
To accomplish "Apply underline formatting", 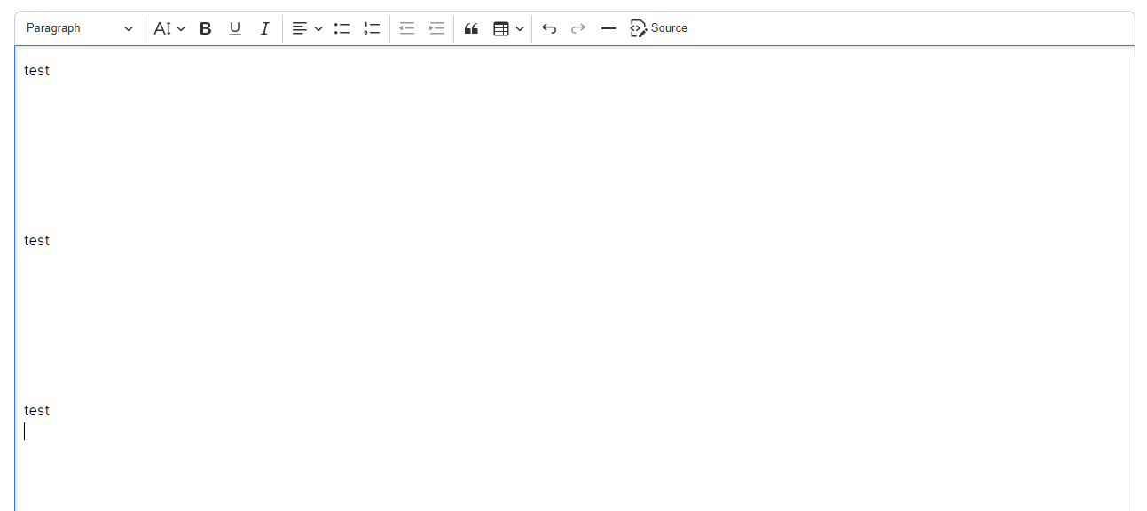I will (234, 27).
